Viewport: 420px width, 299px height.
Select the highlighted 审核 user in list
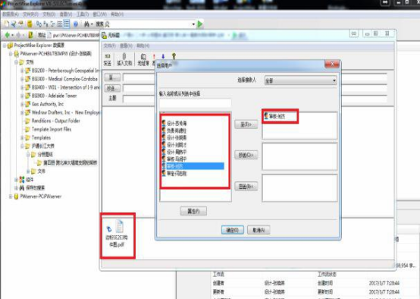pos(193,166)
